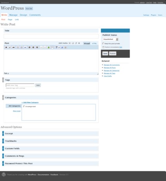Open the View Drafts link

(x=108, y=76)
